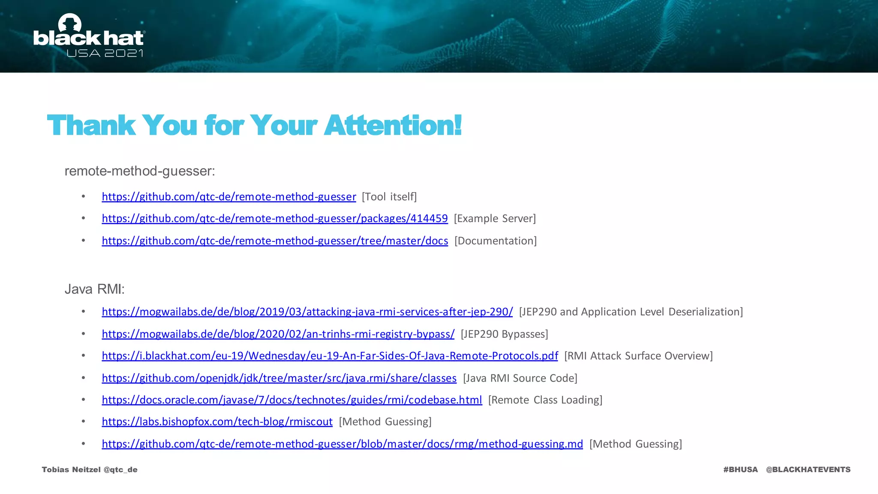Click the 'Thank You for Your Attention!' title
The height and width of the screenshot is (494, 878).
pos(254,125)
